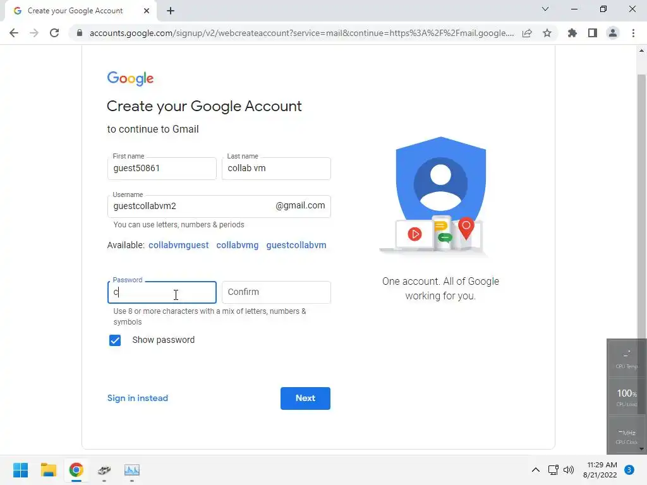The image size is (647, 485).
Task: Open the tab search dropdown arrow
Action: pyautogui.click(x=545, y=9)
